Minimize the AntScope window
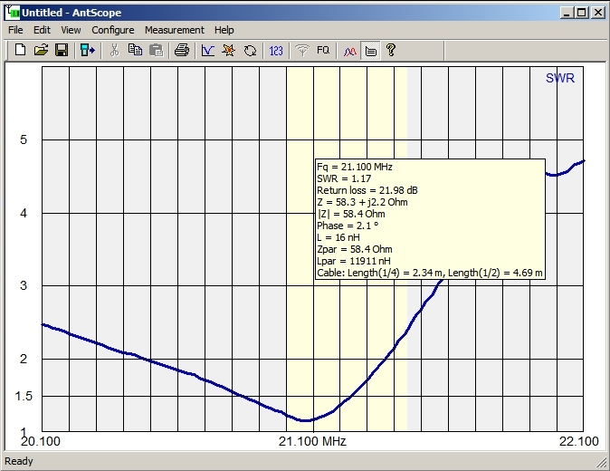 (567, 13)
